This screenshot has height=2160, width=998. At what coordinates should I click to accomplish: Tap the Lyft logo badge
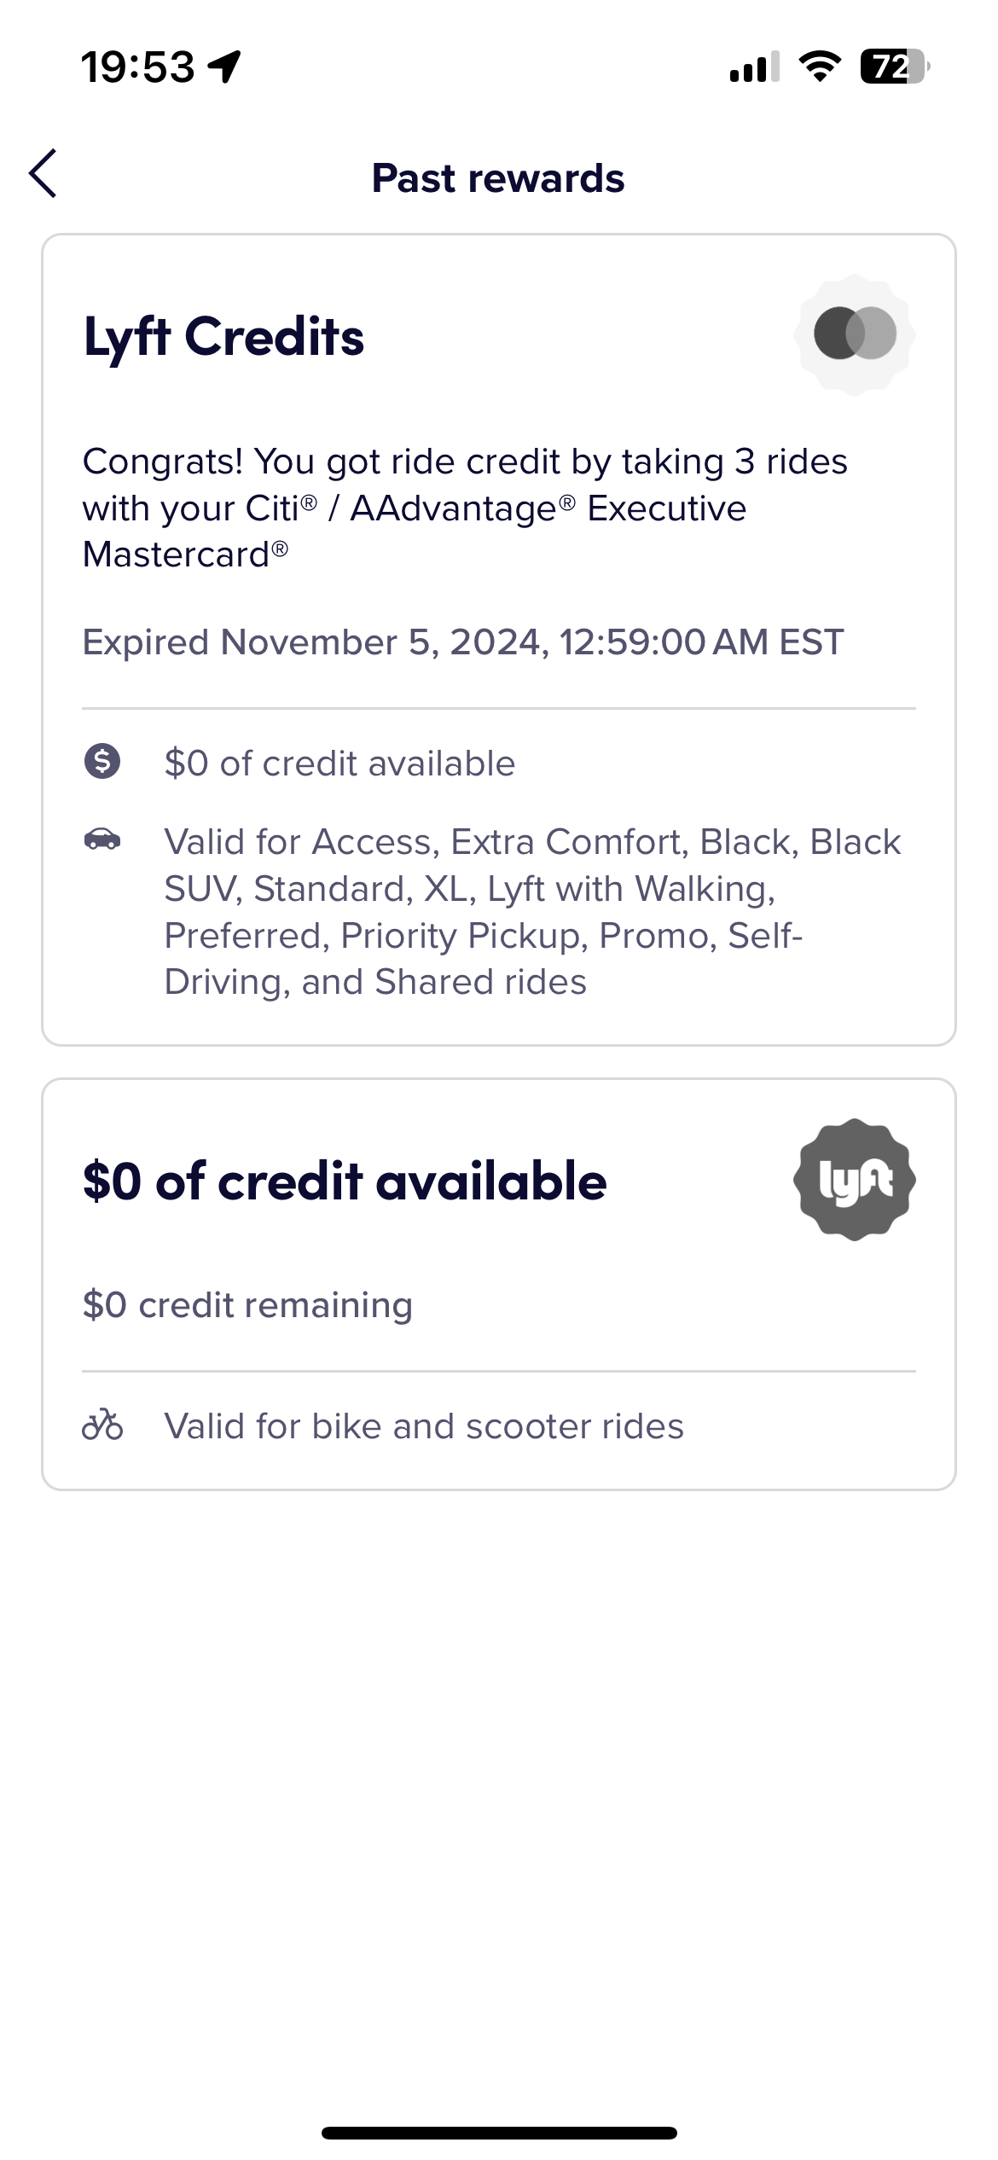(854, 1180)
